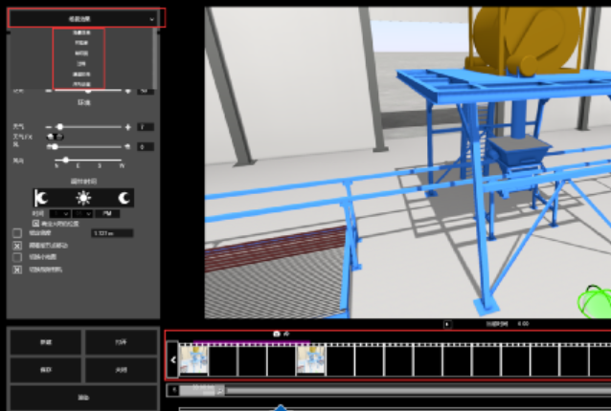The width and height of the screenshot is (611, 411).
Task: Toggle the checkbox beside the 1.131 m field
Action: (17, 233)
